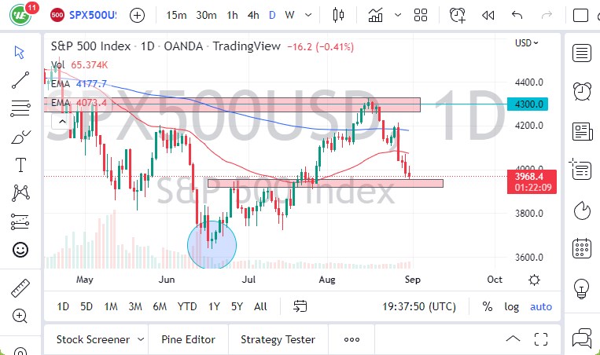Expand the Stock Screener dropdown
Screen dimensions: 600x355
pos(141,339)
